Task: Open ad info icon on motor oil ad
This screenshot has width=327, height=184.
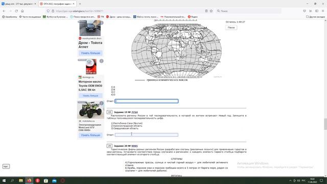Action: click(101, 61)
